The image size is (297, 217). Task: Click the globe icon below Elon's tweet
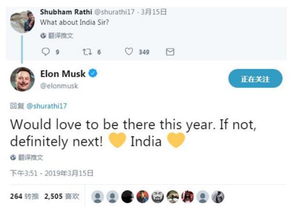13,158
